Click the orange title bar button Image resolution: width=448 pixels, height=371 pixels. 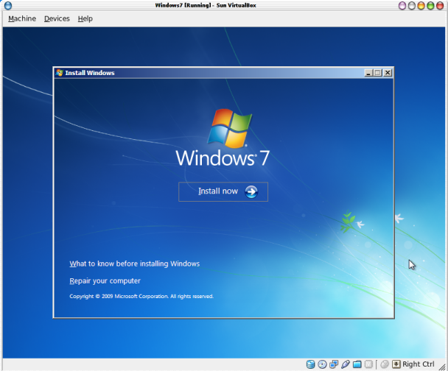coord(421,5)
